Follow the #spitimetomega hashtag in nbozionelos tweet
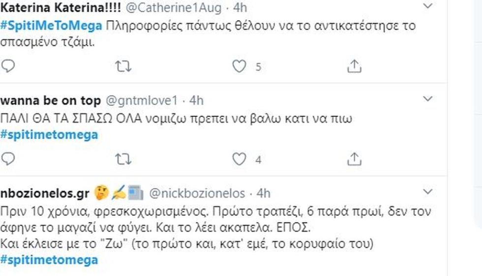This screenshot has height=276, width=482. pos(49,260)
